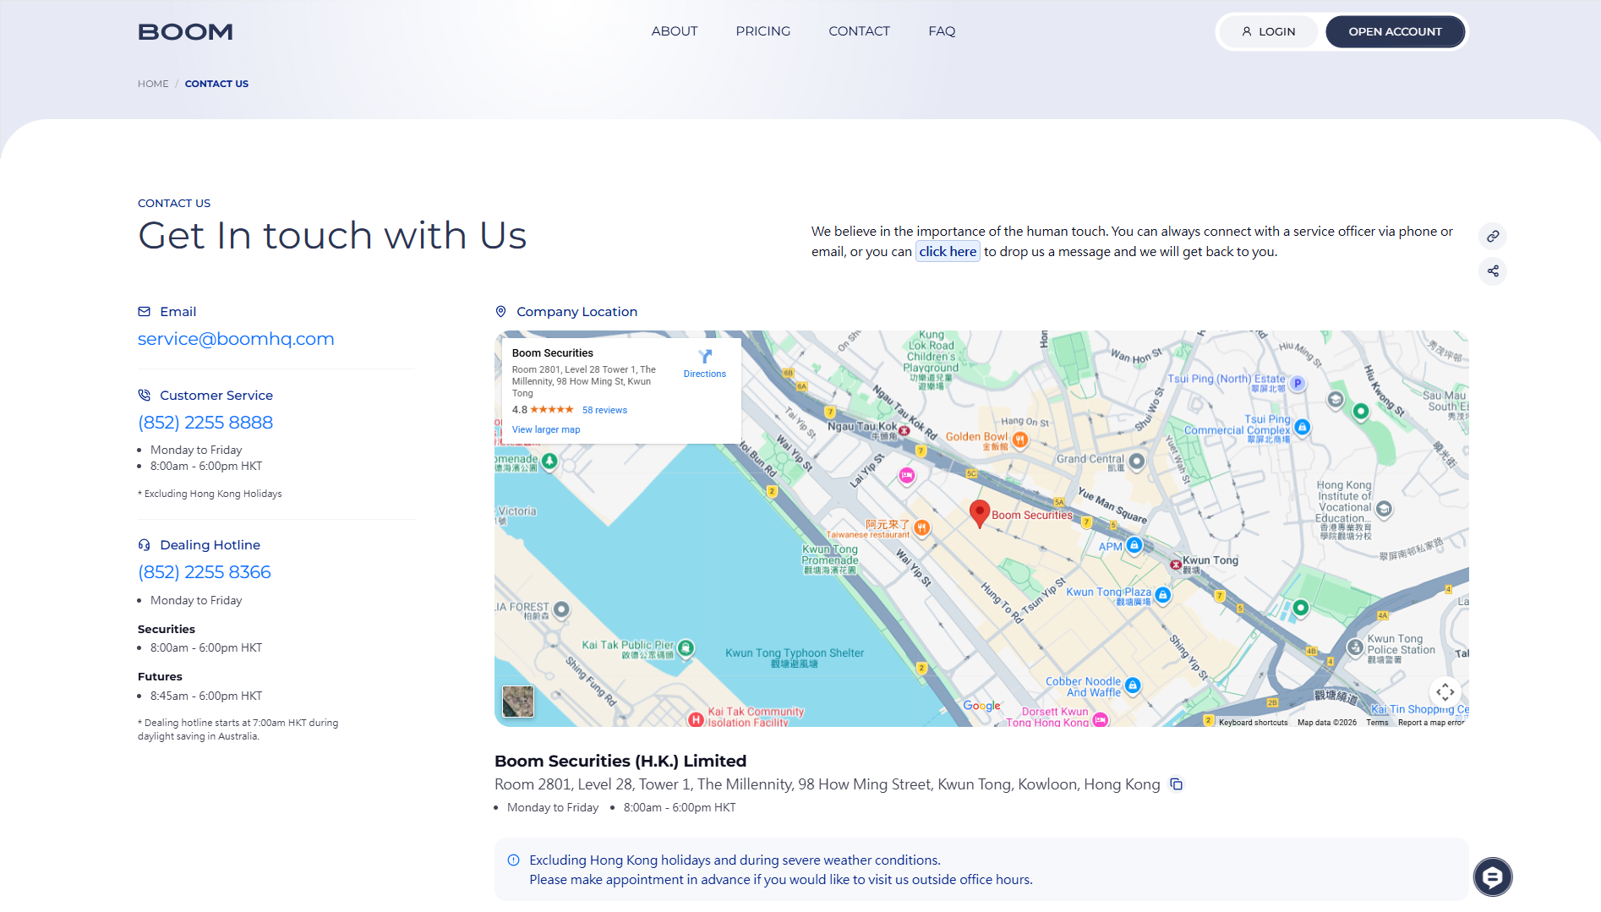Click the Kwun Tong Typhoon Shelter label
Viewport: 1601px width, 912px height.
point(795,658)
